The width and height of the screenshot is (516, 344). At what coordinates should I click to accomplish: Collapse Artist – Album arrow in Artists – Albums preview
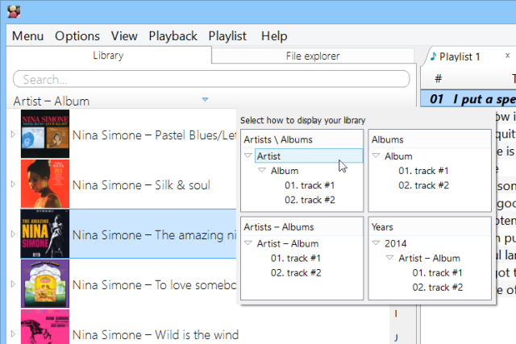(x=248, y=242)
